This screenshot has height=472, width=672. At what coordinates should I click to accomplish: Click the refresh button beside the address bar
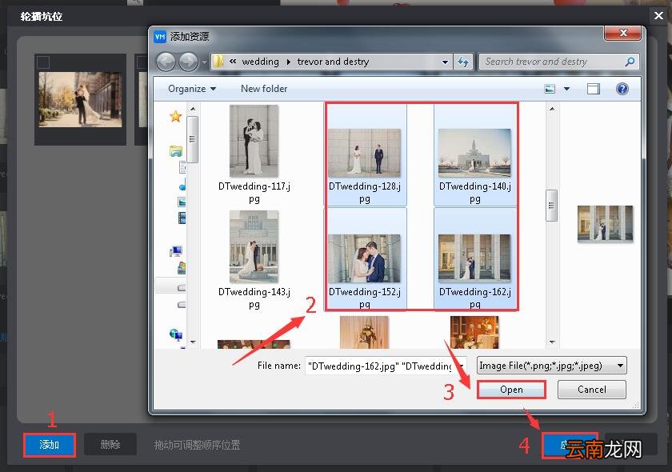[463, 62]
